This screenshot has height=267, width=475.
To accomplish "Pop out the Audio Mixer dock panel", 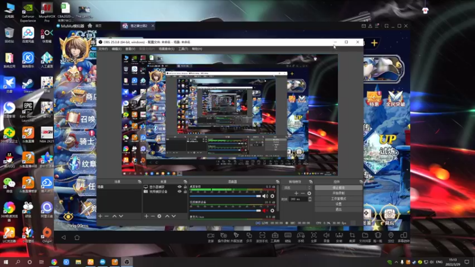I will click(277, 182).
